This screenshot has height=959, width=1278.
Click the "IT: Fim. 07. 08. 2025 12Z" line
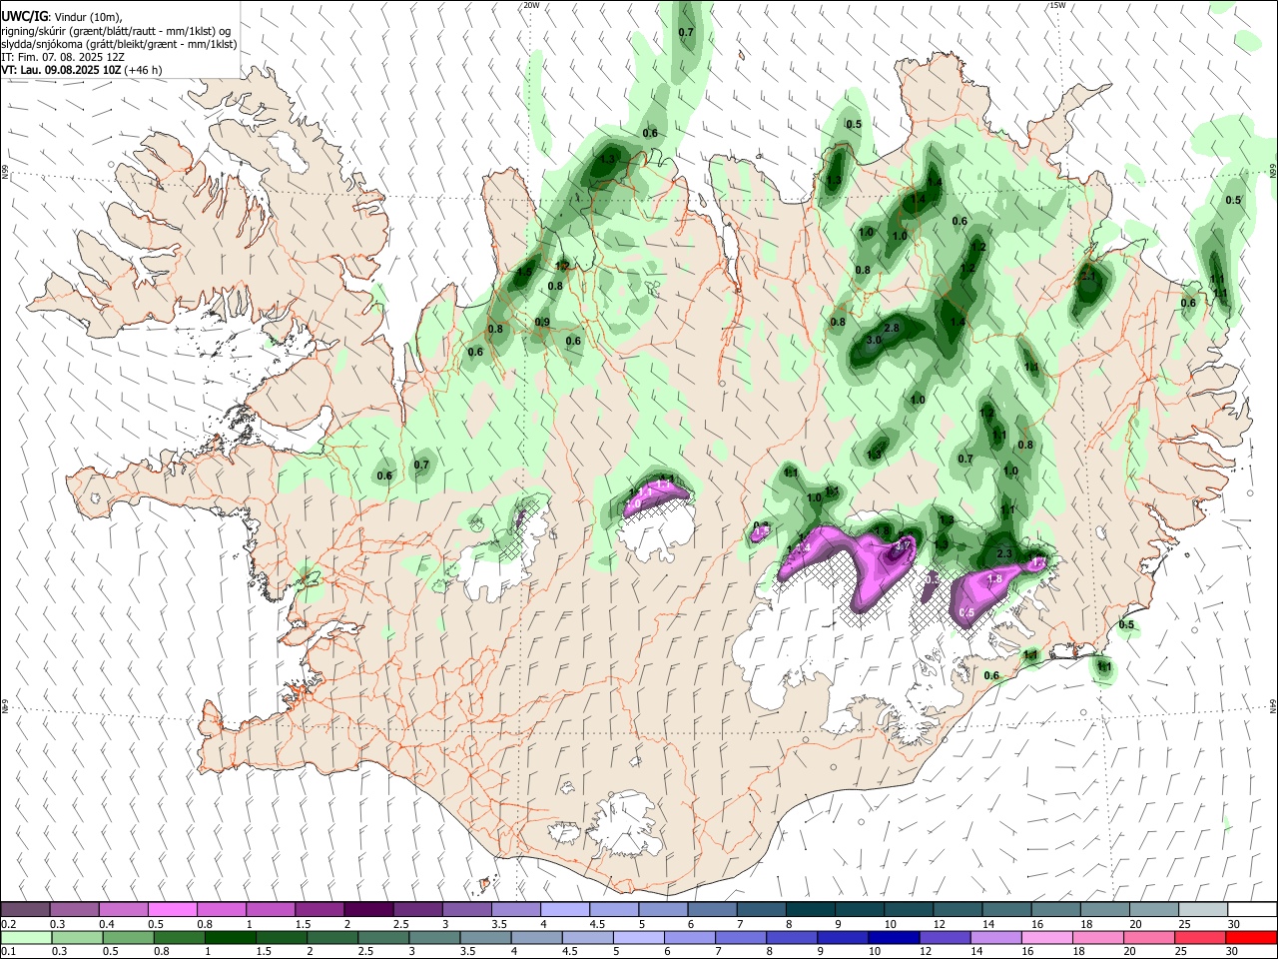pos(63,58)
